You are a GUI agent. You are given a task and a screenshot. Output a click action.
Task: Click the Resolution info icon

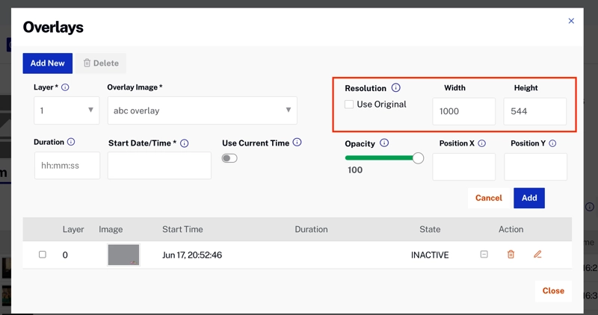click(396, 88)
